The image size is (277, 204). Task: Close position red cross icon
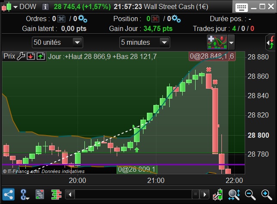[156, 19]
